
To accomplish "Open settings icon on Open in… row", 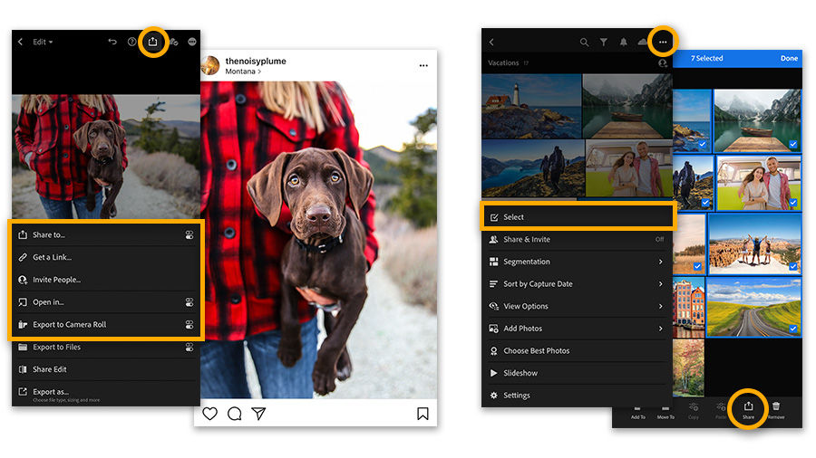I will 189,301.
